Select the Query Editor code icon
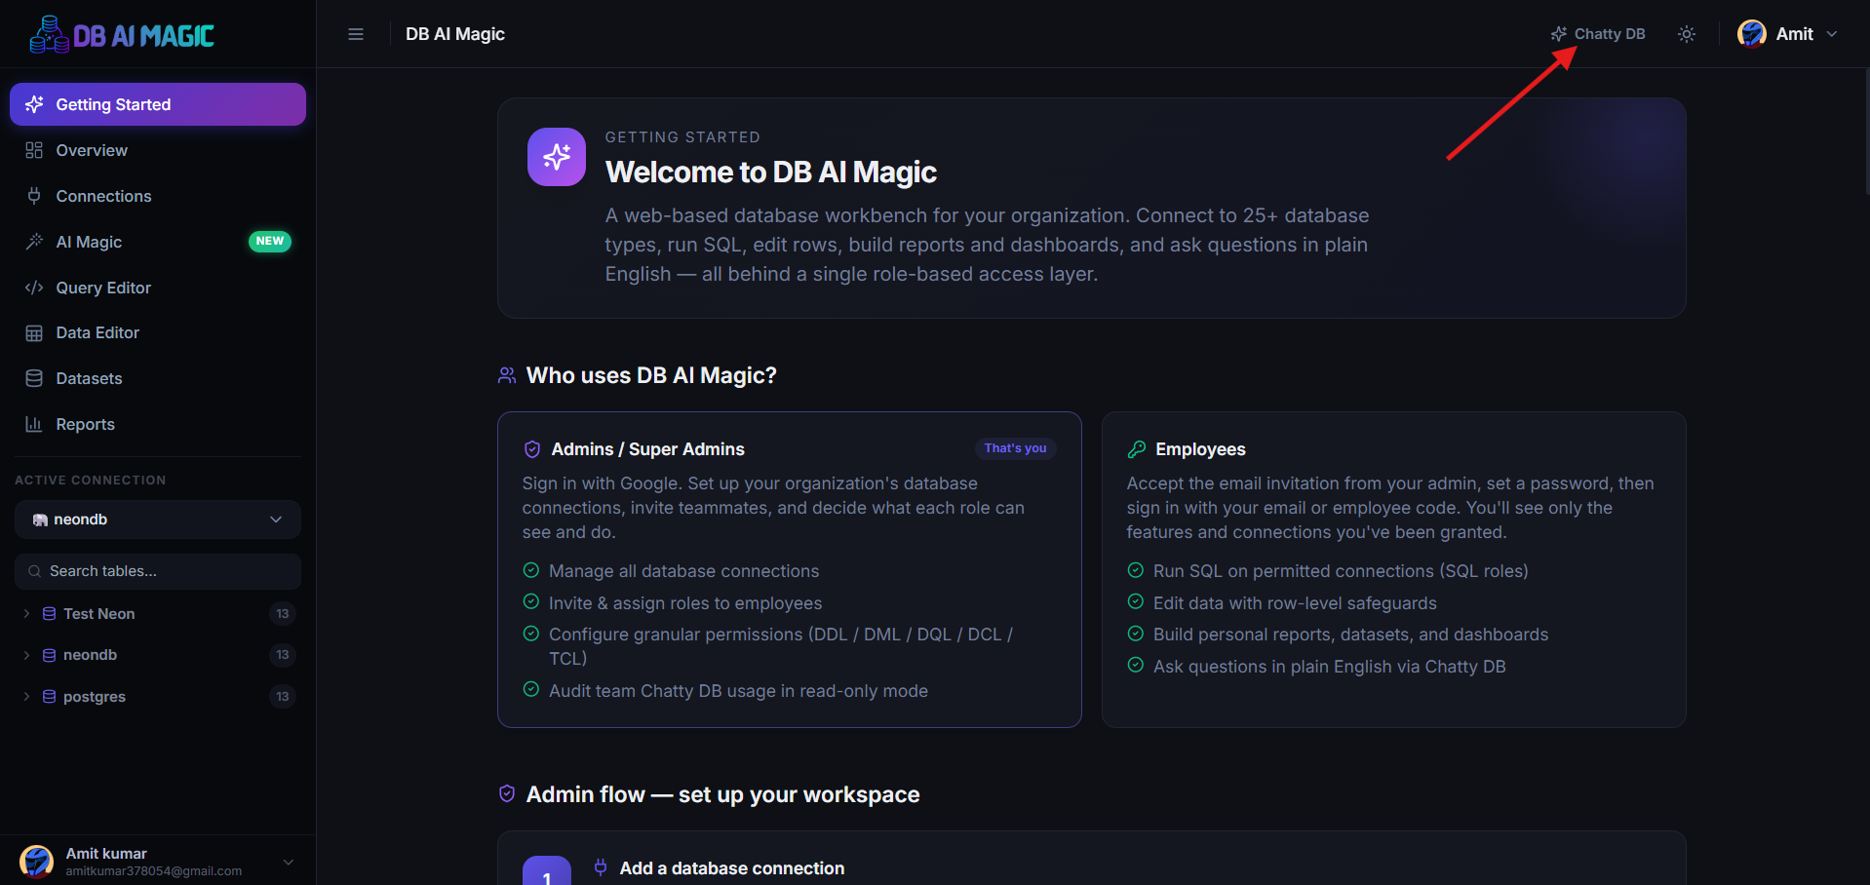The image size is (1870, 885). (x=34, y=288)
